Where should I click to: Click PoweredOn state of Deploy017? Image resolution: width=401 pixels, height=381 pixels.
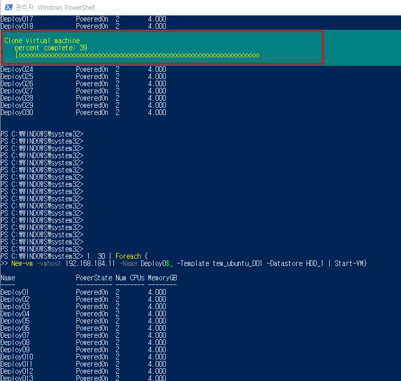(x=92, y=19)
